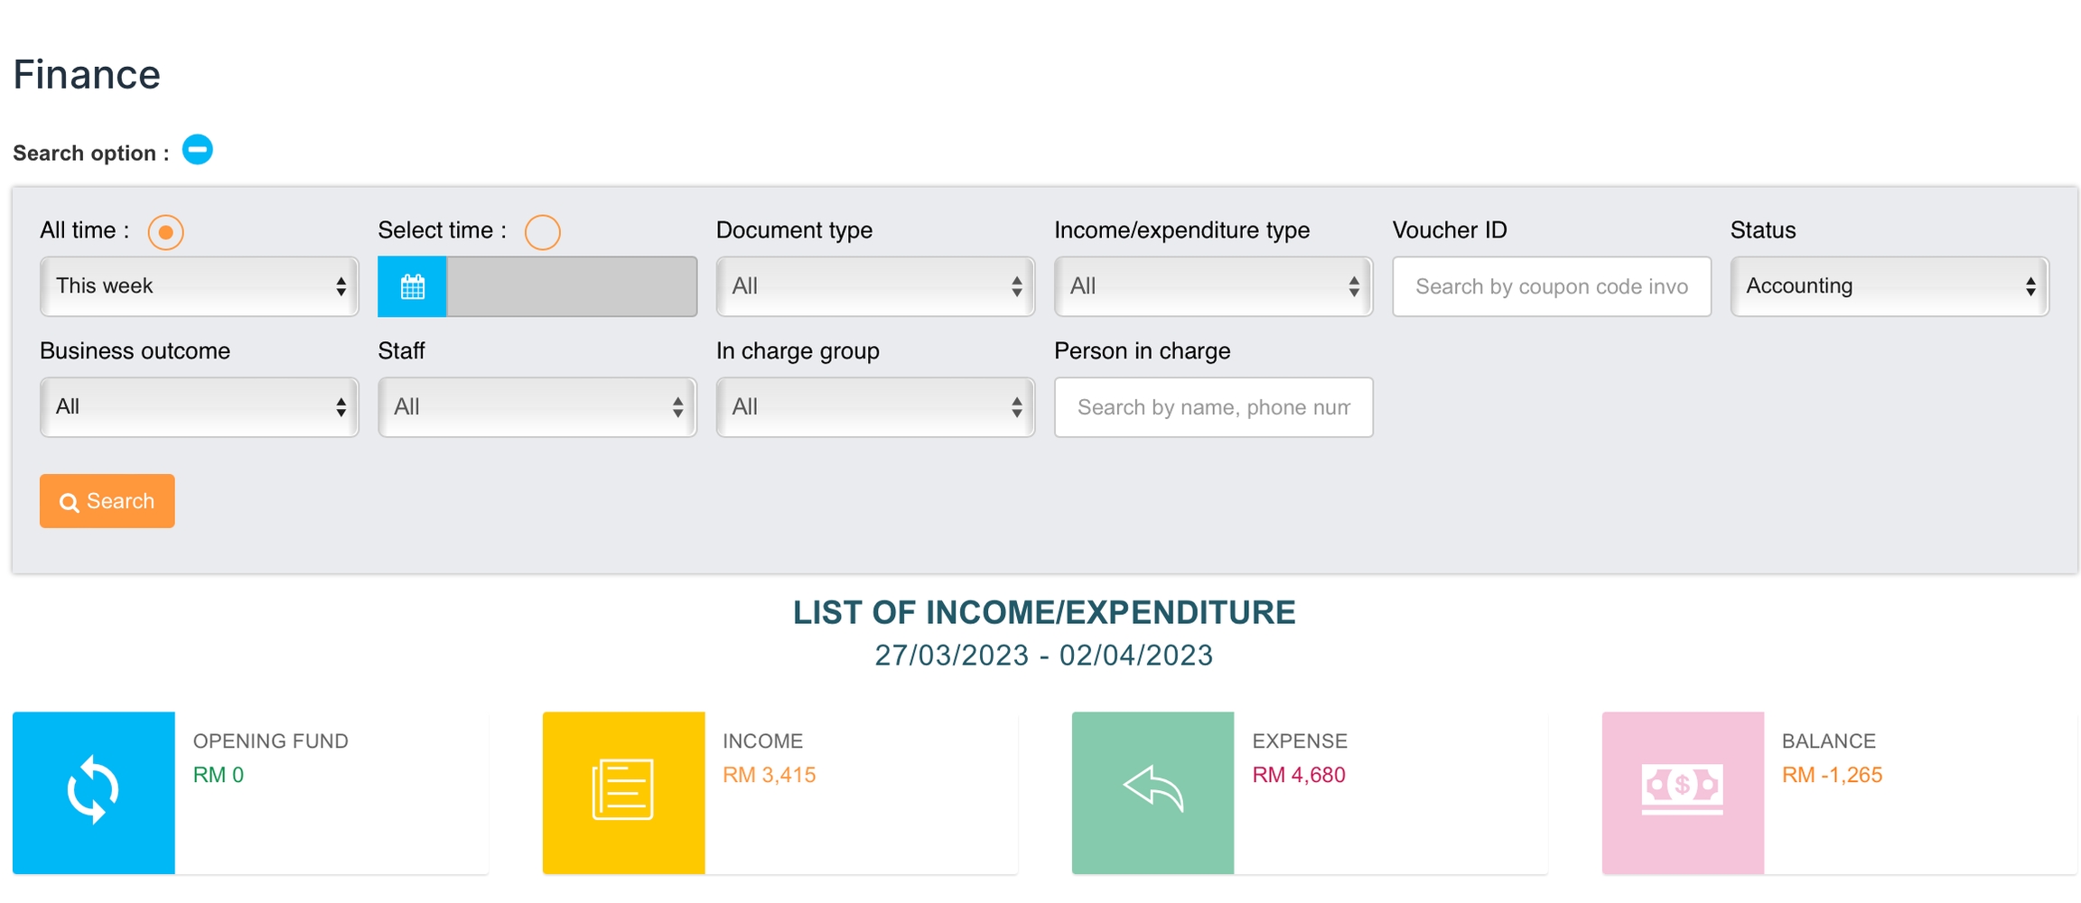This screenshot has width=2081, height=903.
Task: Click the green Expense reply-arrow icon tile
Action: point(1152,792)
